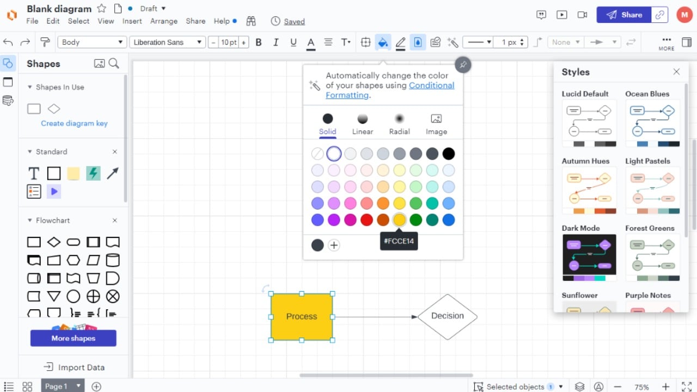Toggle italic text formatting
The image size is (697, 392).
click(276, 42)
